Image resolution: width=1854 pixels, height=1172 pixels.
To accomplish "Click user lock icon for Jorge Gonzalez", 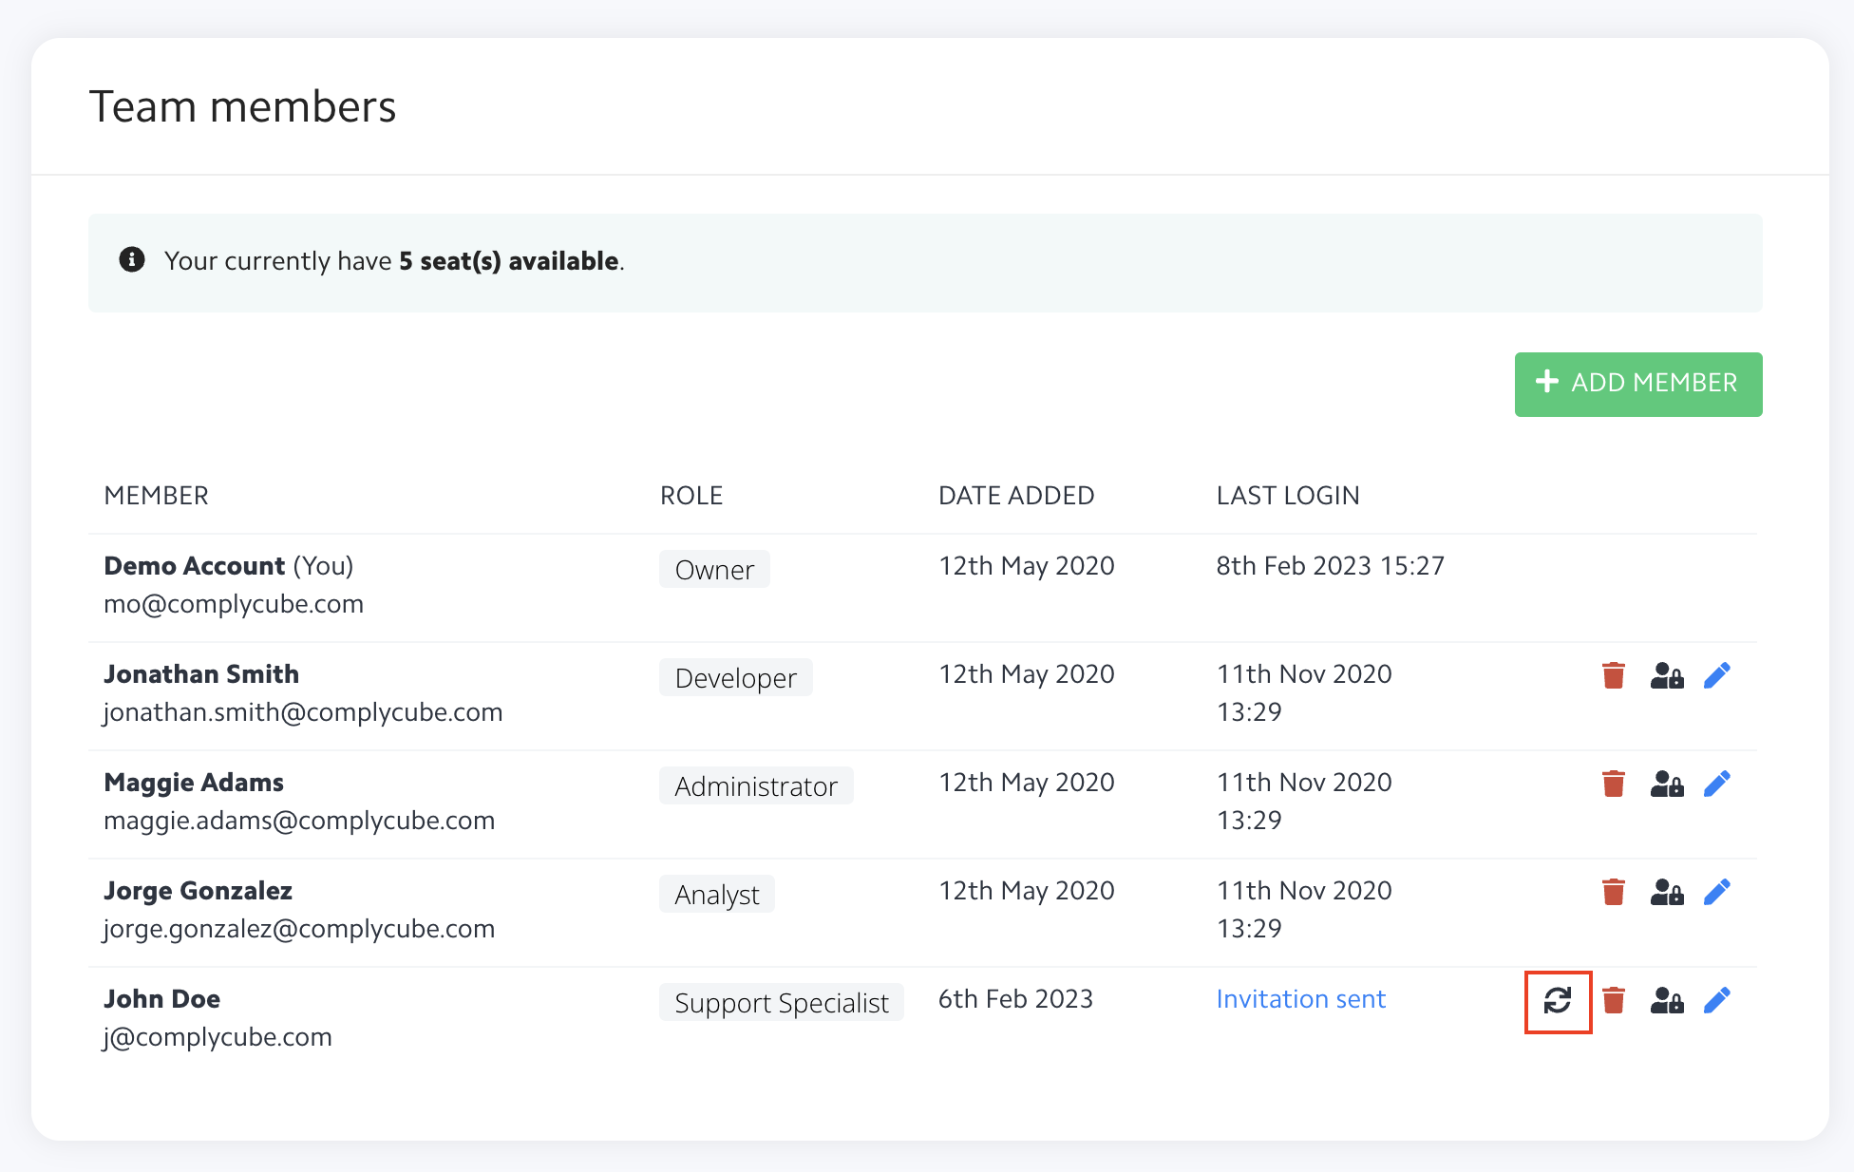I will pyautogui.click(x=1667, y=892).
